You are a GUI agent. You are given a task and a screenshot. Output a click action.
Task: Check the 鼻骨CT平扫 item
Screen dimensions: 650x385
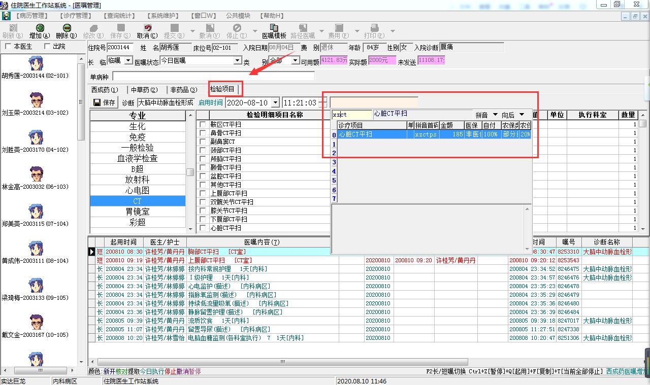(x=203, y=133)
